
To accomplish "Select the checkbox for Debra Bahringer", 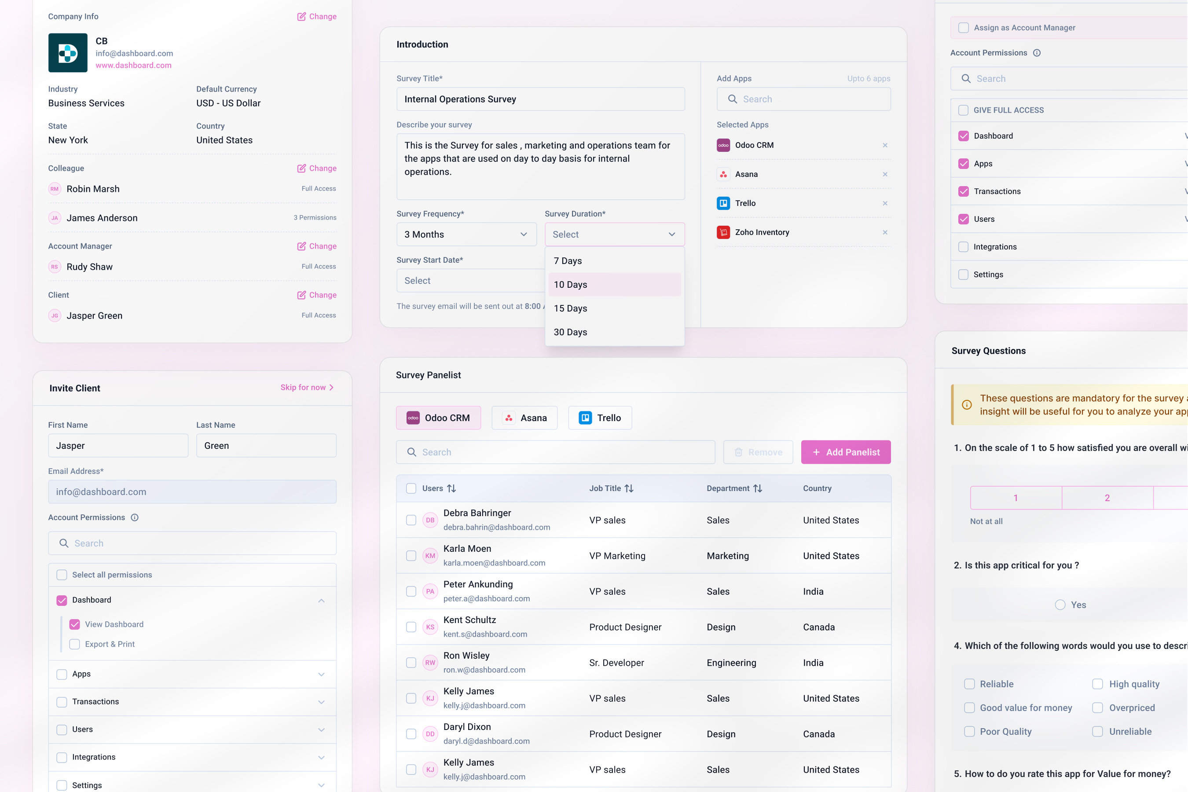I will 411,520.
